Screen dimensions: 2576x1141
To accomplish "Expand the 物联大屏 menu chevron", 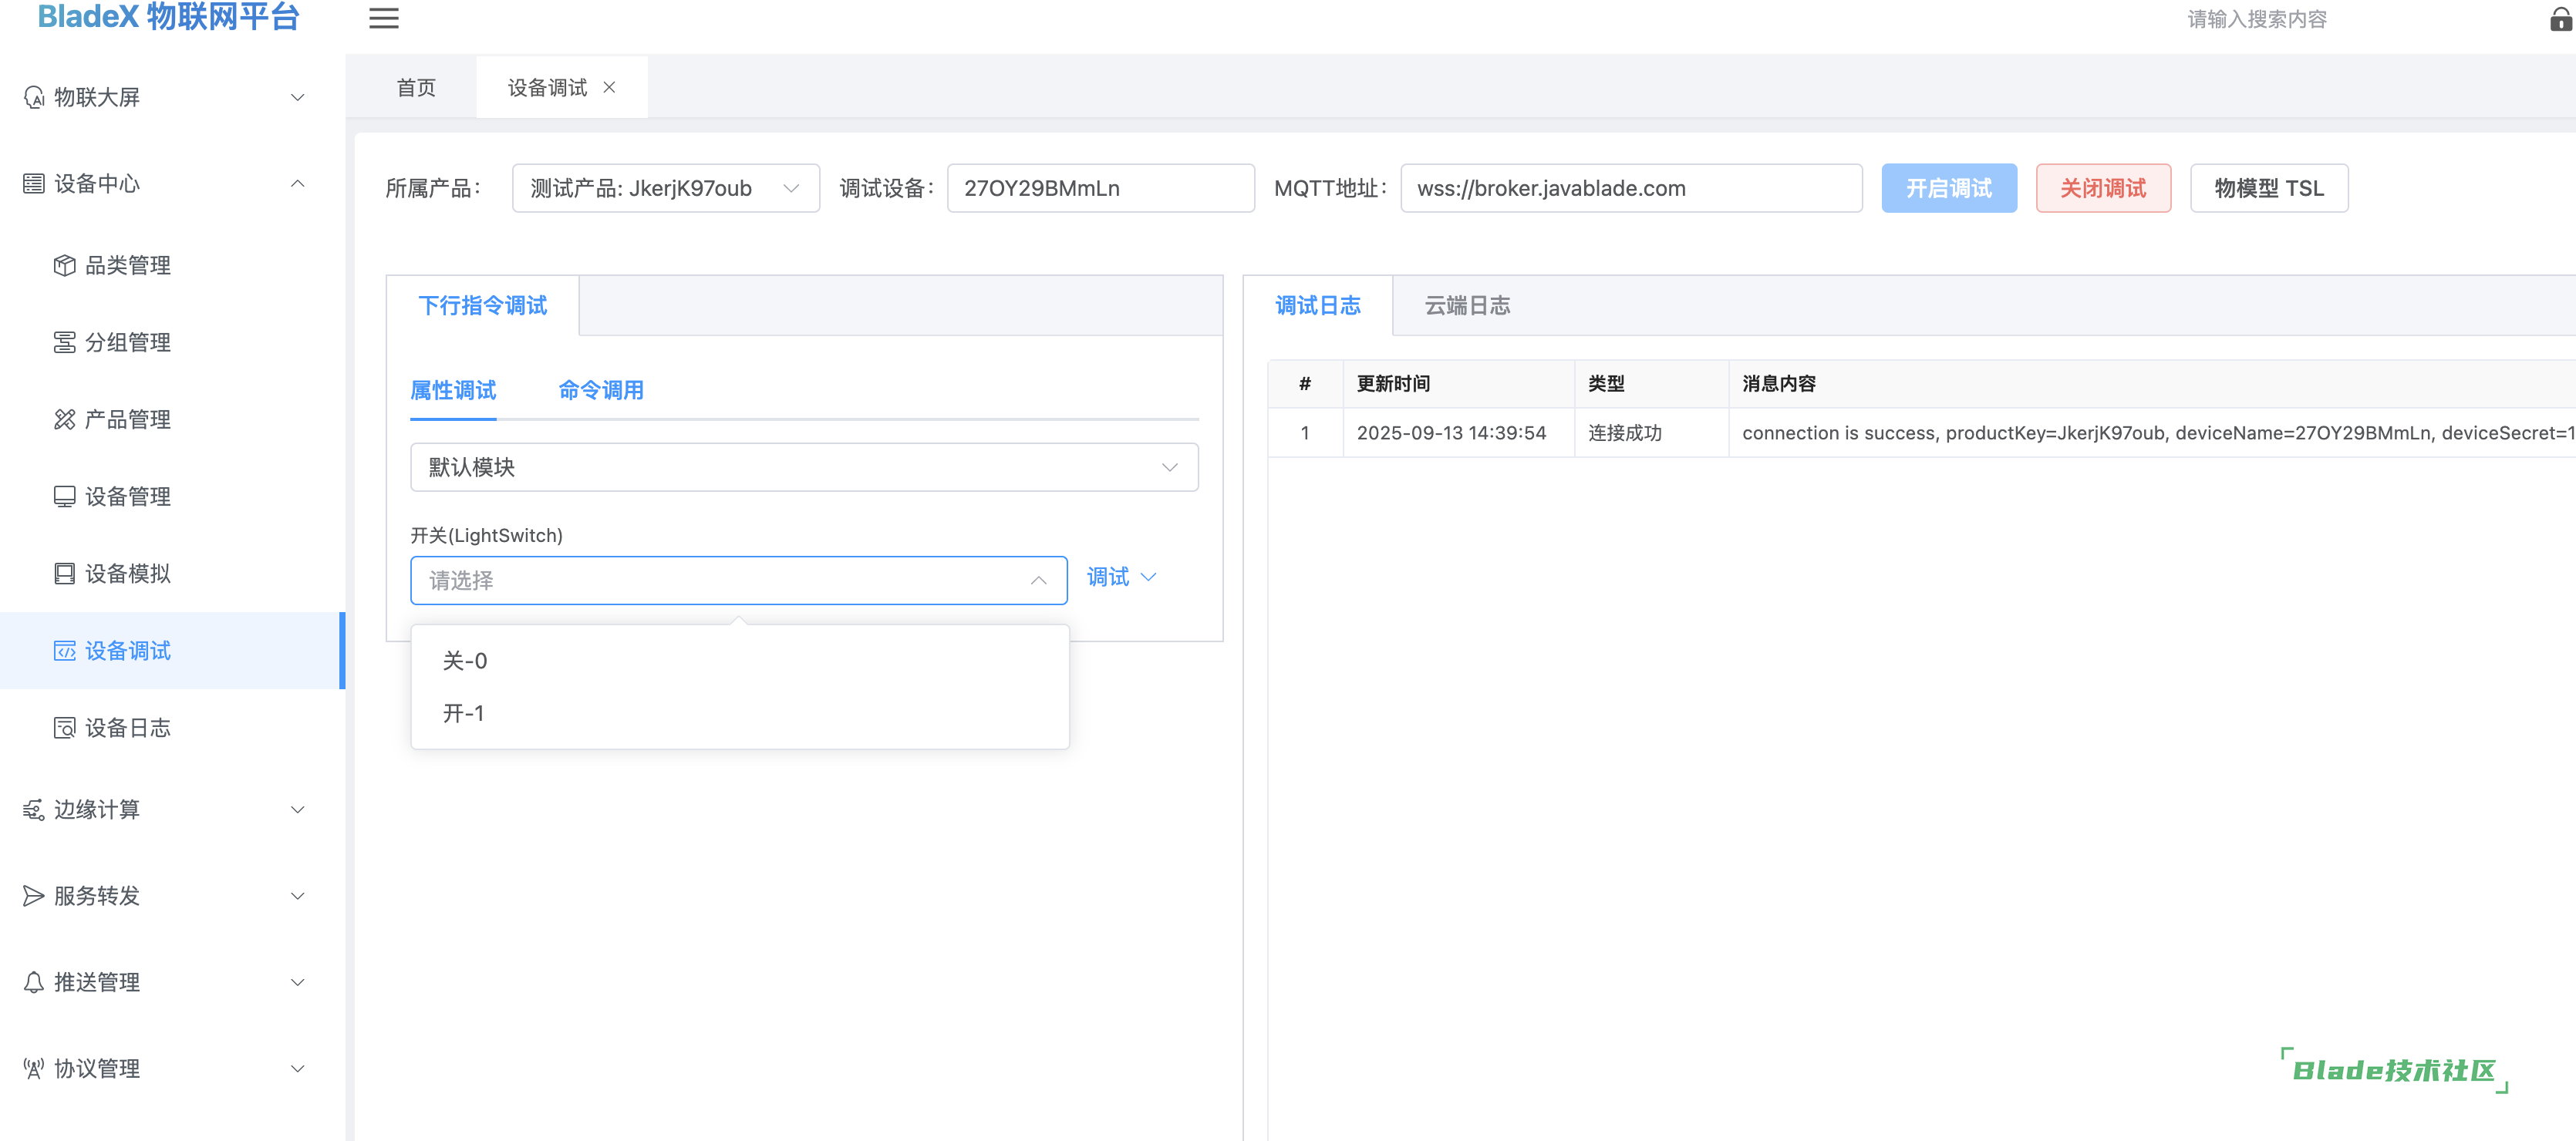I will coord(297,97).
